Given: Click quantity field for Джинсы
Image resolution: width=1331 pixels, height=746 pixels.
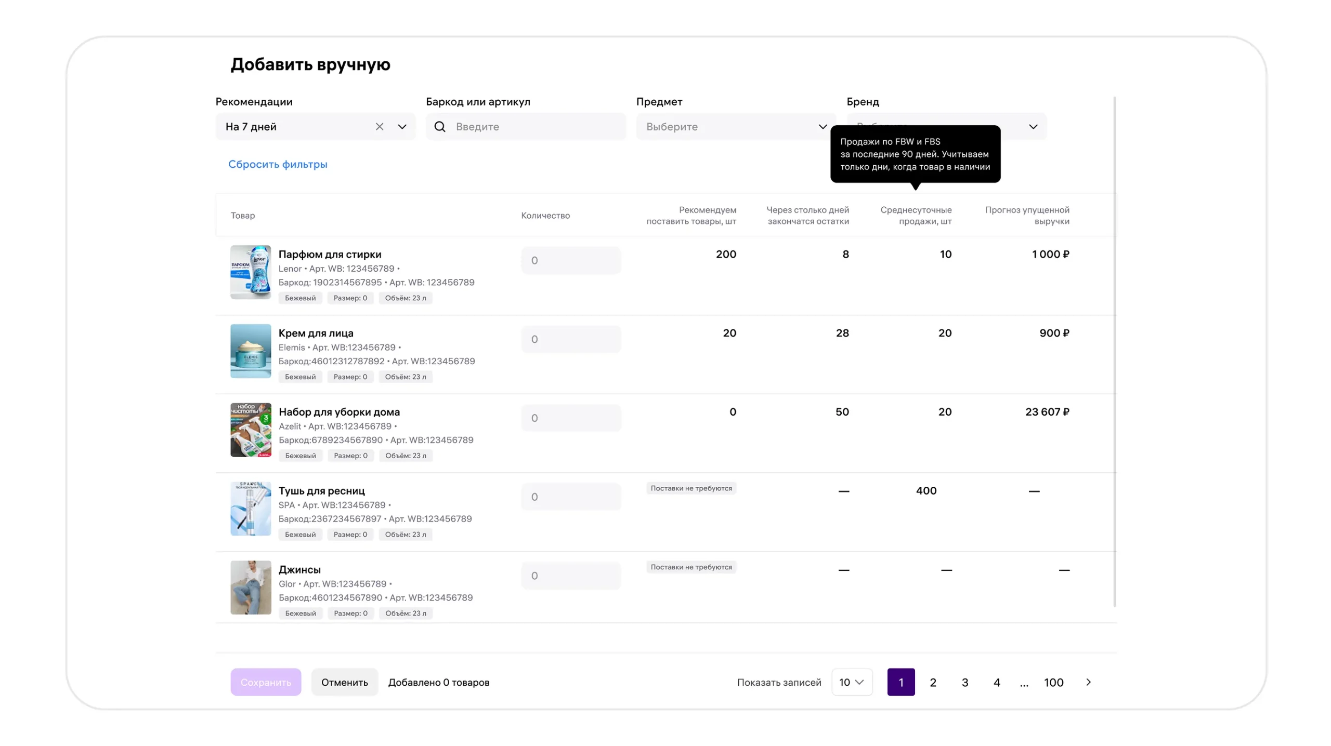Looking at the screenshot, I should (x=571, y=576).
